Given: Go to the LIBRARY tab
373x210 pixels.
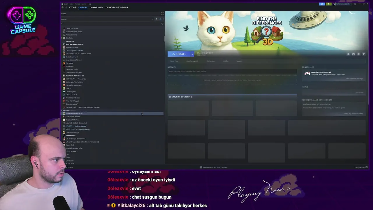Looking at the screenshot, I should tap(83, 7).
